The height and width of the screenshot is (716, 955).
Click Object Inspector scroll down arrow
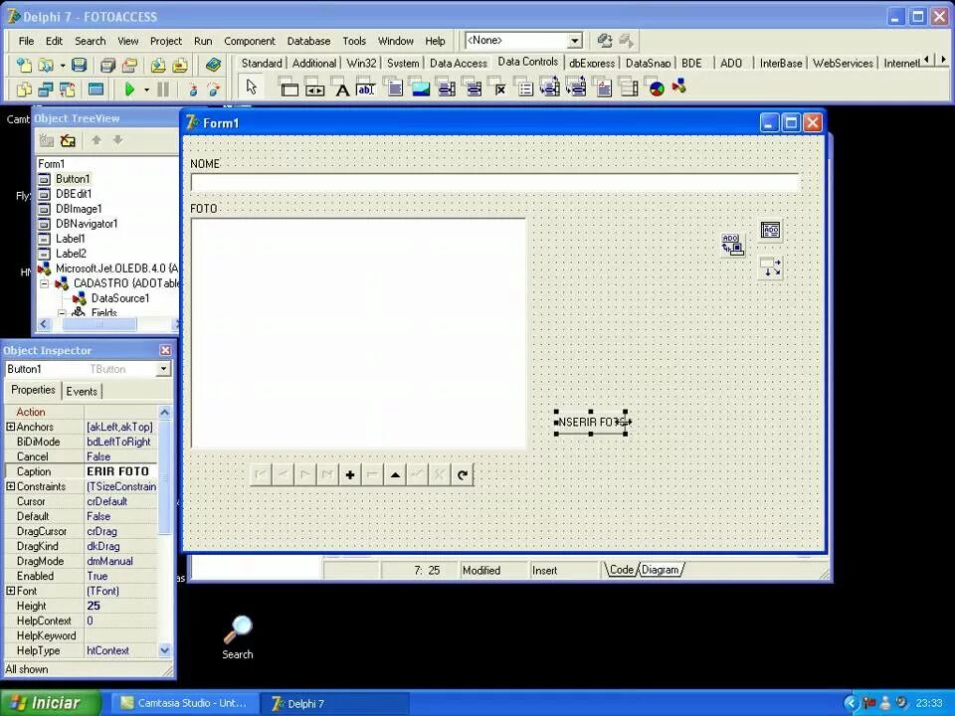[165, 650]
